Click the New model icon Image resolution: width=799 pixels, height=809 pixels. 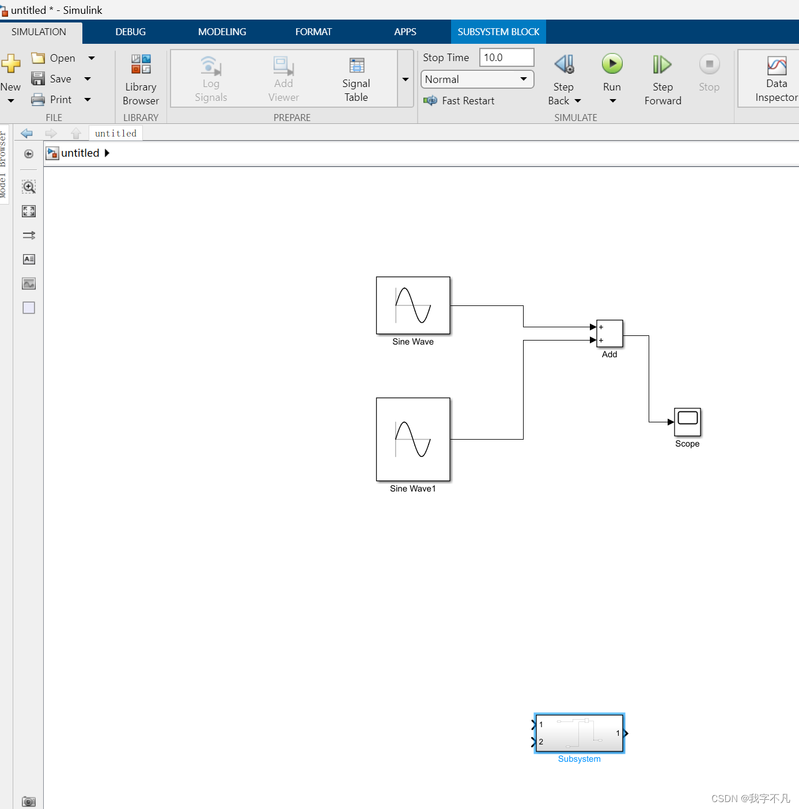click(10, 63)
